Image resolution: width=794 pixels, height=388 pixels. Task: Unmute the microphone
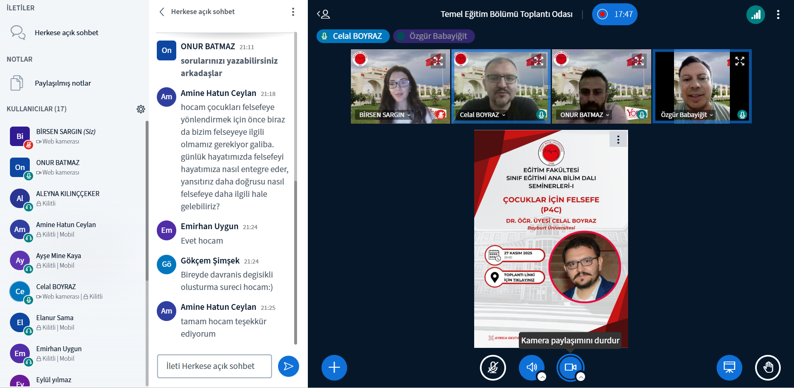point(493,367)
